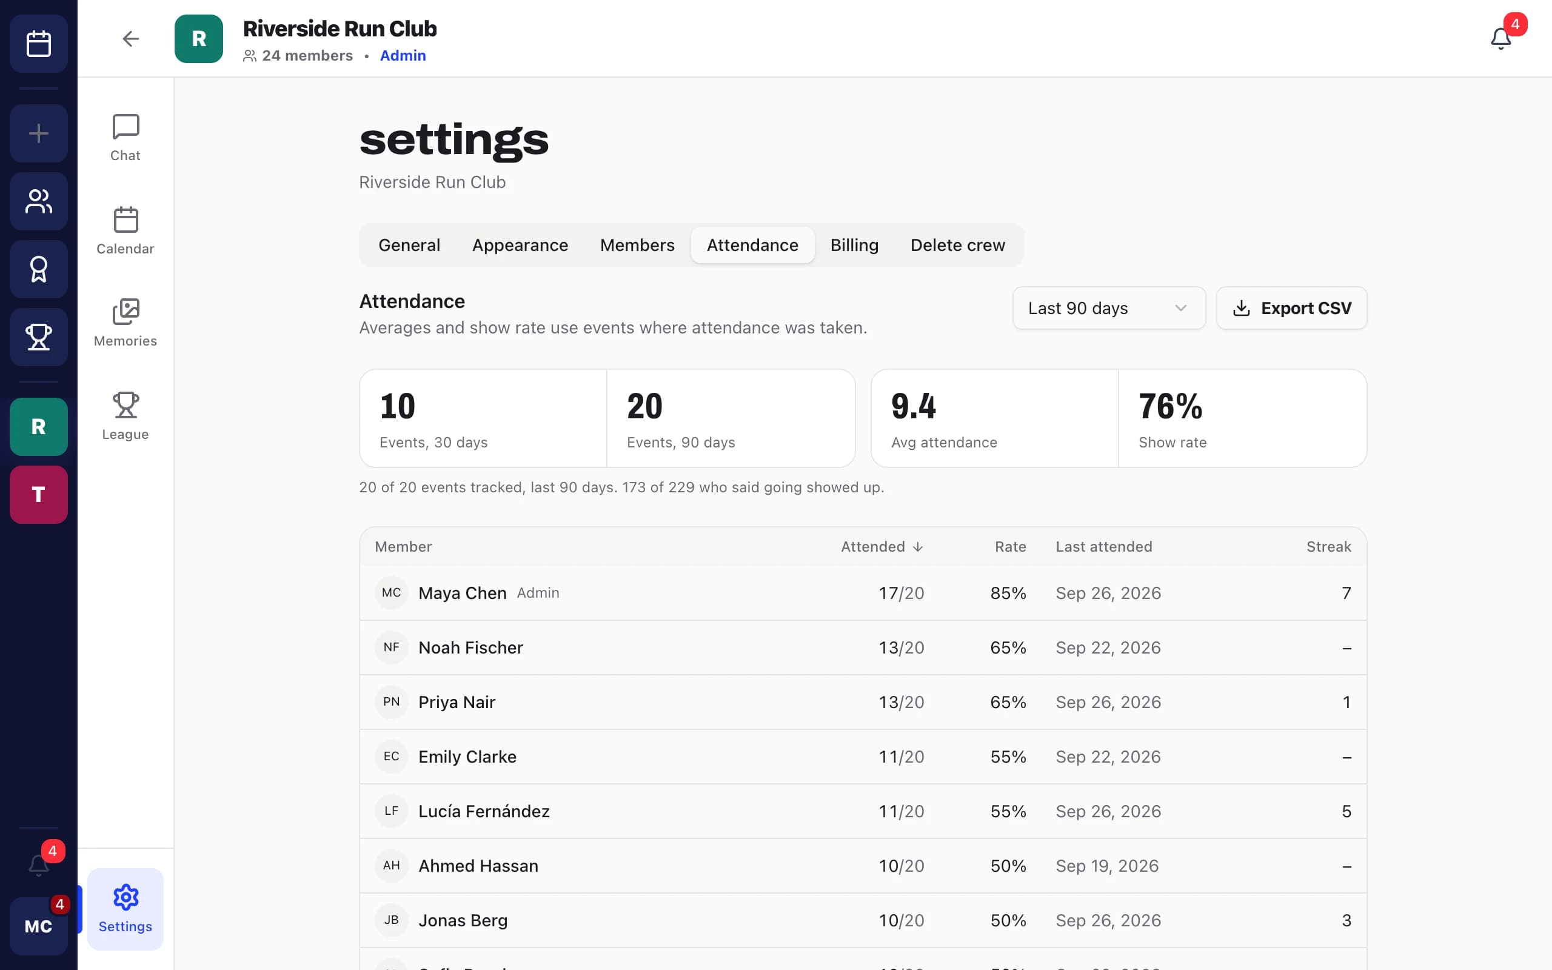Open Memories in the crew sidebar
The image size is (1552, 970).
coord(125,323)
